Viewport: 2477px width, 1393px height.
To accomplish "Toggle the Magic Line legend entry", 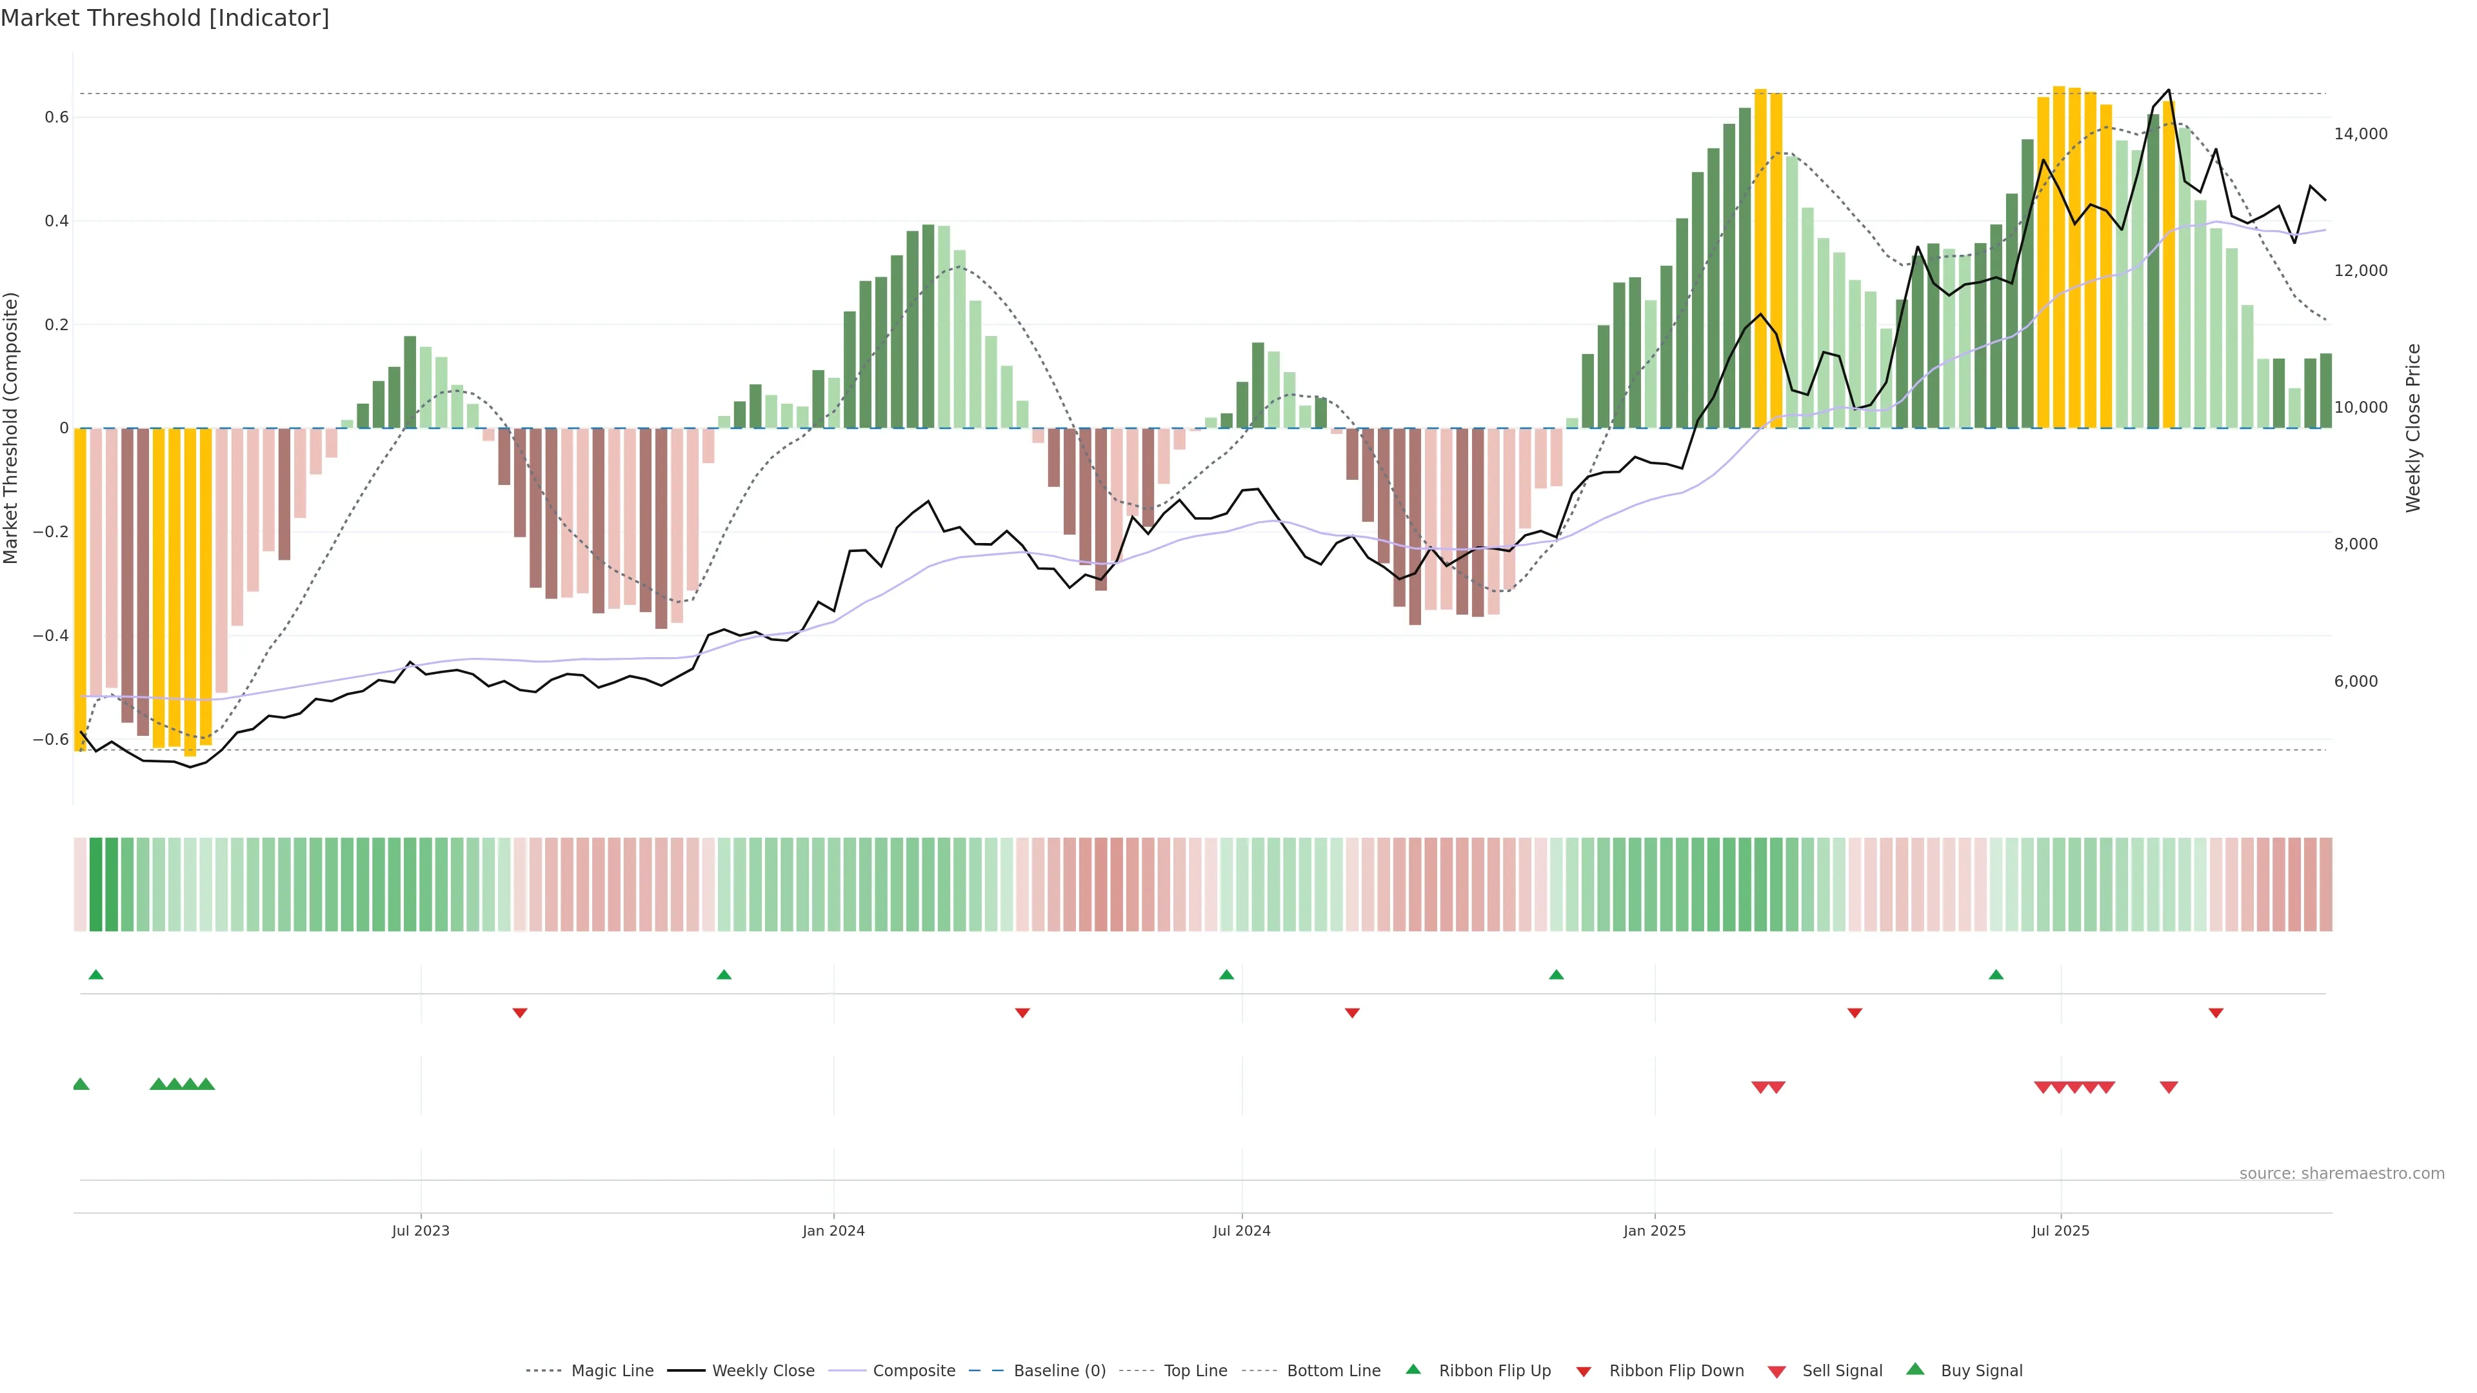I will pos(612,1371).
